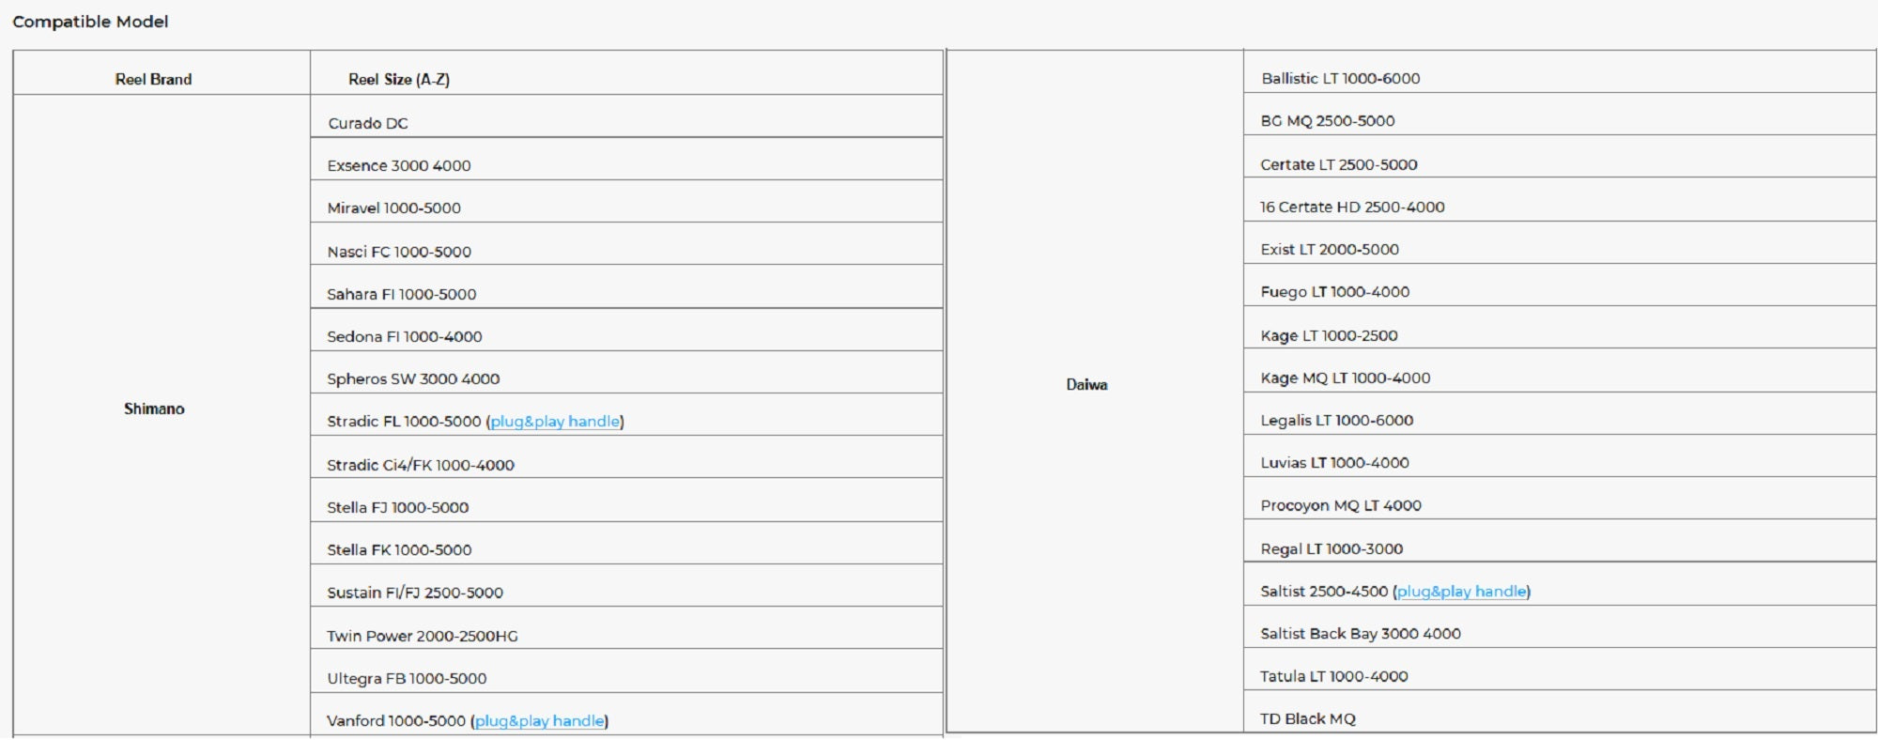Select the Nasci FC 1000-5000 entry
Screen dimensions: 1878x740
(x=399, y=252)
